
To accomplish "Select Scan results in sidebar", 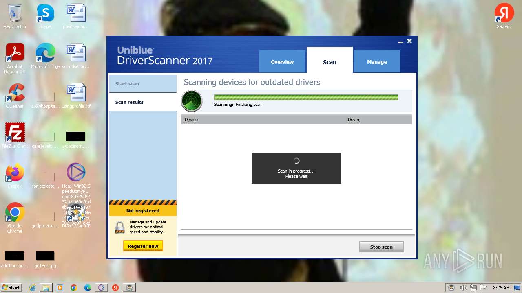I will click(143, 102).
